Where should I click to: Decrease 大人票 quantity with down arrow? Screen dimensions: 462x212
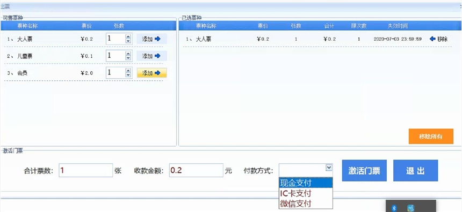(128, 41)
